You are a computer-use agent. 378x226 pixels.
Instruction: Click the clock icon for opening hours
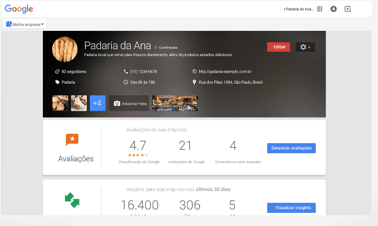(126, 82)
